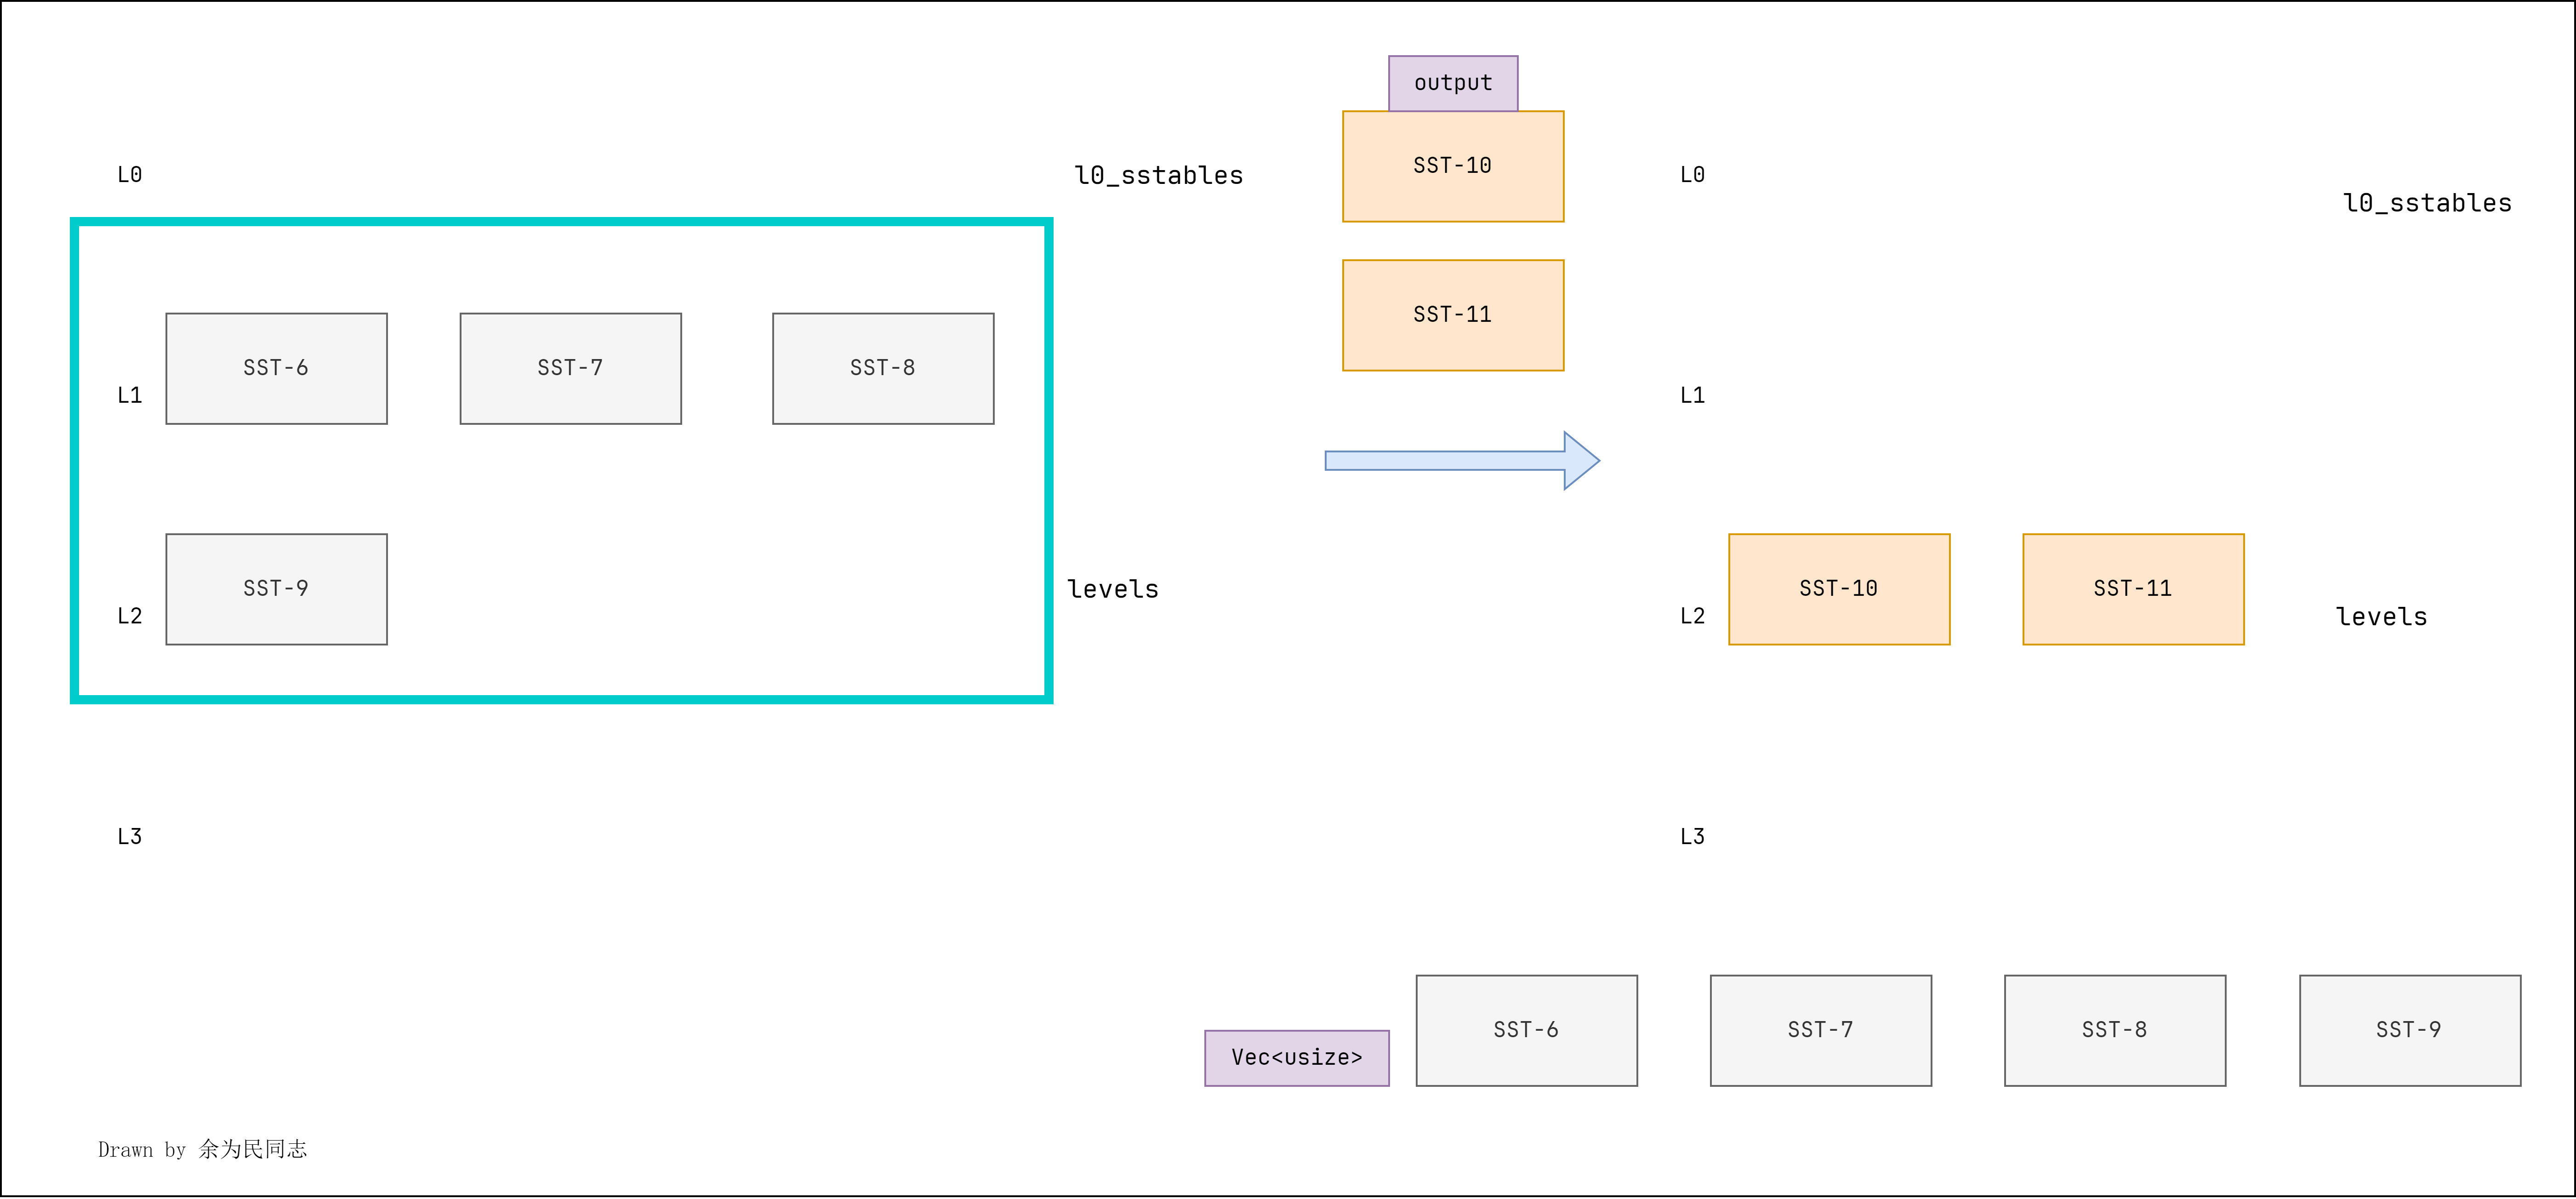Select the gray SST-7 box in left L1
Screen dimensions: 2576x1199
pyautogui.click(x=570, y=368)
